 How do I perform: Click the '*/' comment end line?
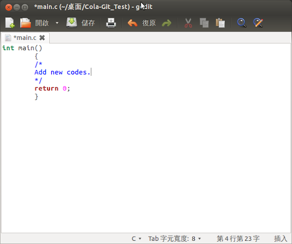38,80
